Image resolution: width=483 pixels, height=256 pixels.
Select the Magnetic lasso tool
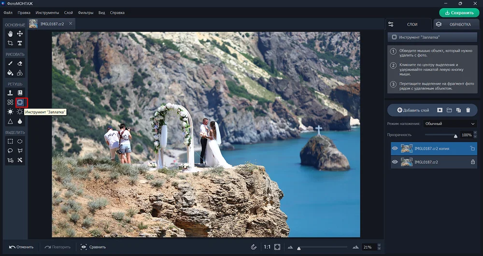tap(10, 160)
